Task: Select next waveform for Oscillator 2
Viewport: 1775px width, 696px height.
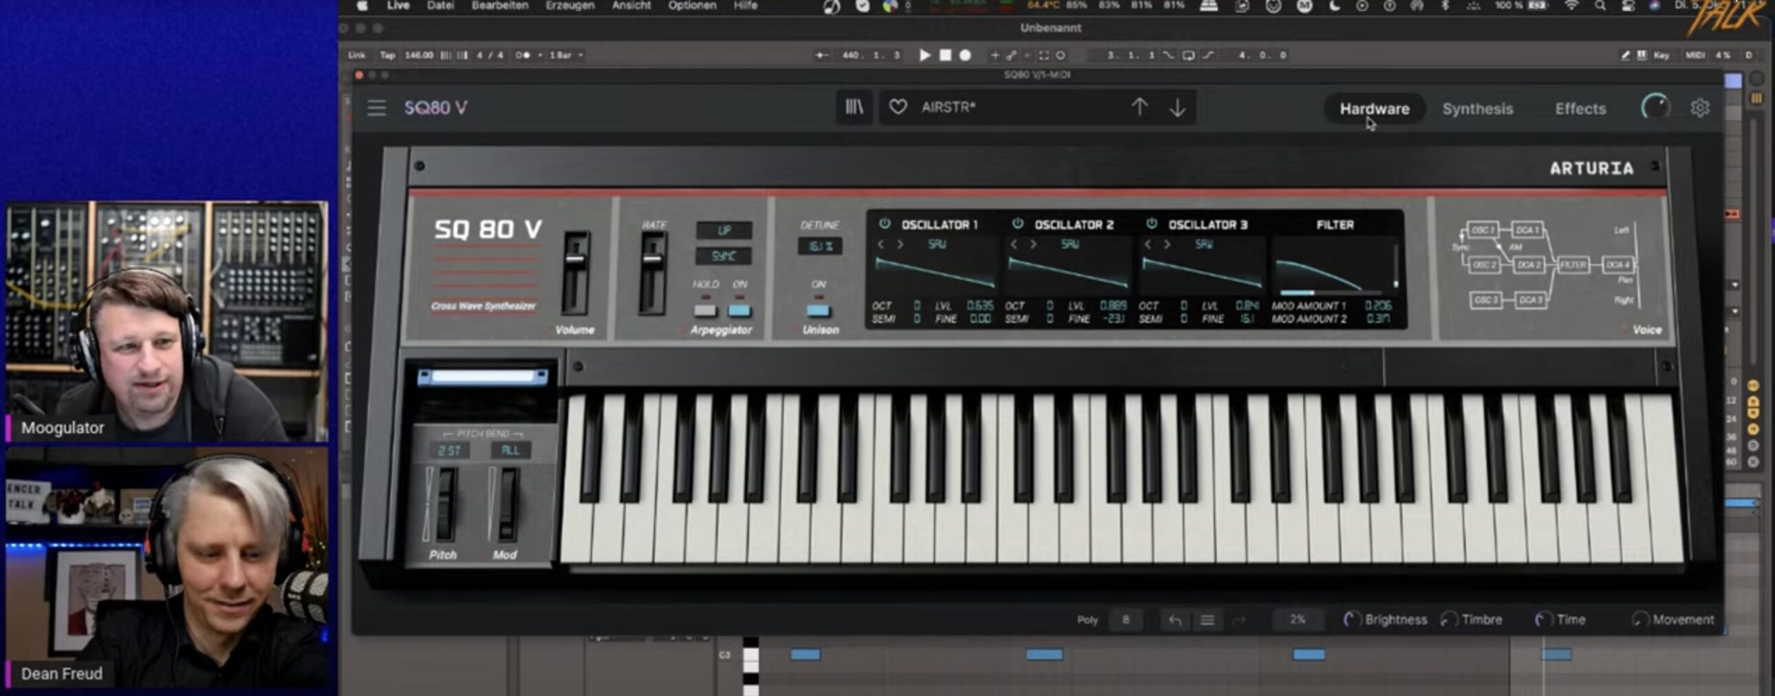Action: point(1033,244)
